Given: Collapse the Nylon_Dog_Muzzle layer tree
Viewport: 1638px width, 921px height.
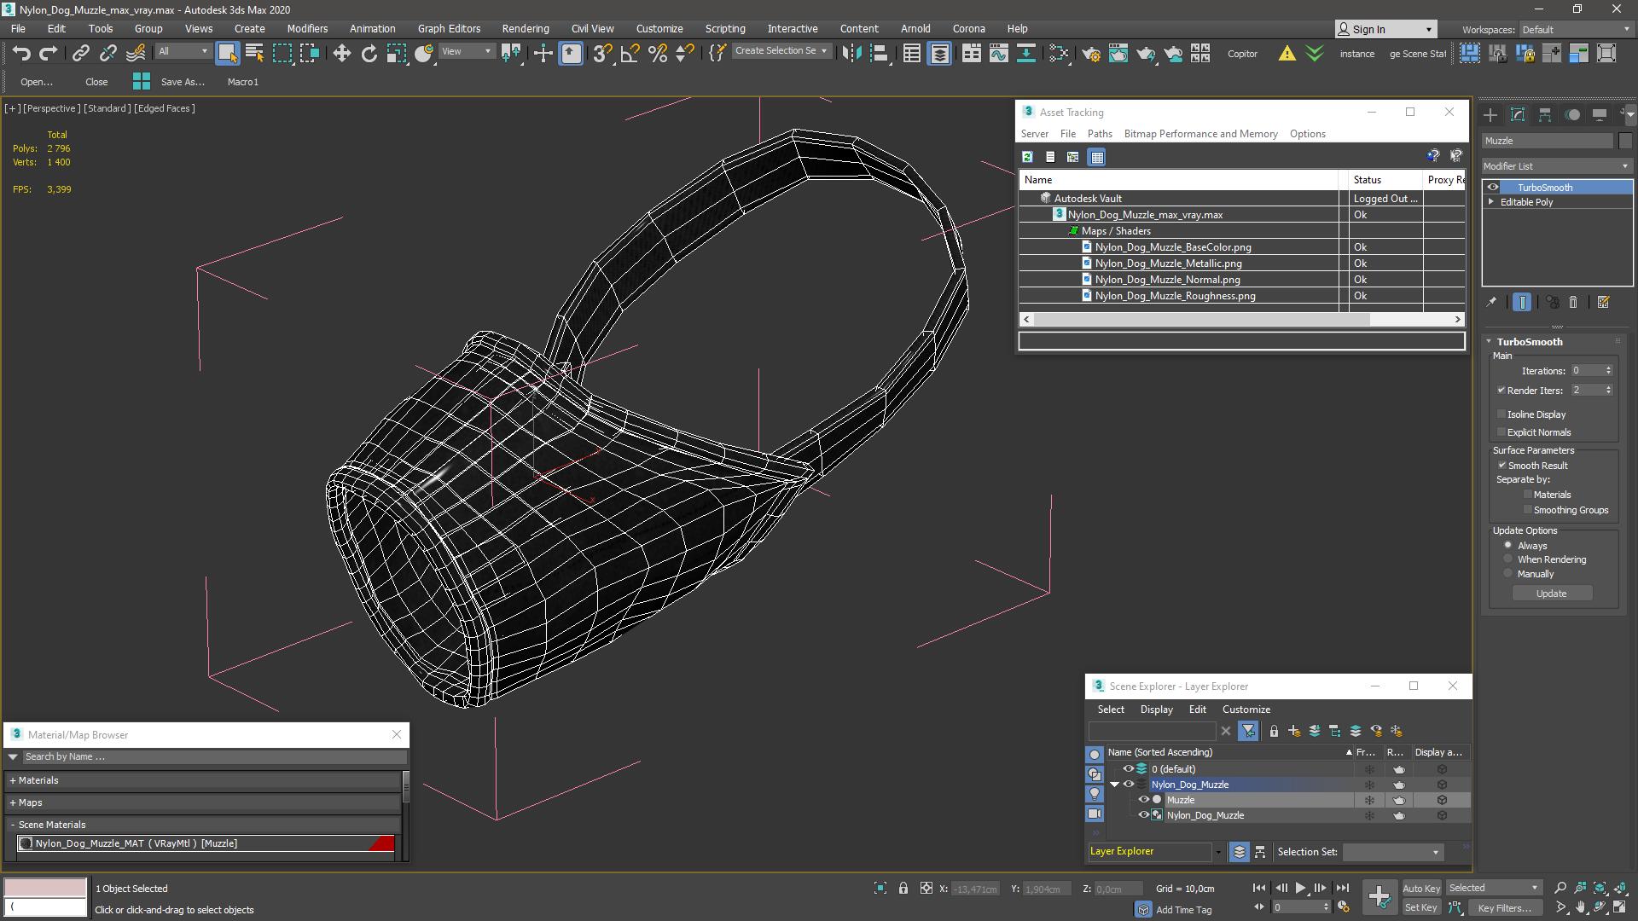Looking at the screenshot, I should [1115, 785].
